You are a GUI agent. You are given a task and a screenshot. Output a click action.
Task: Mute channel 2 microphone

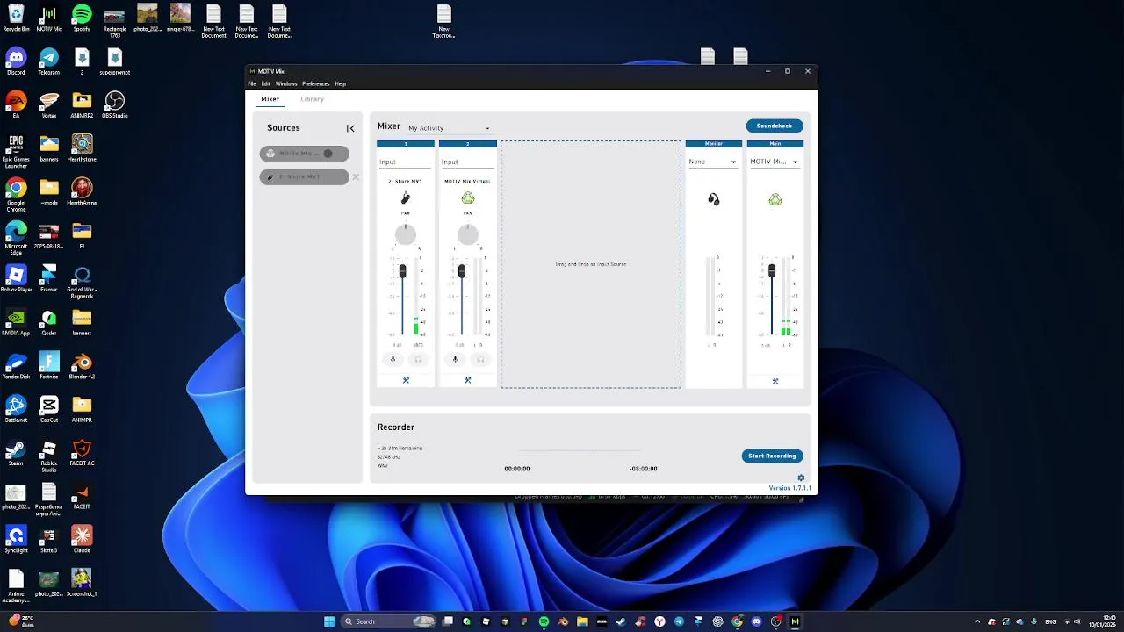tap(455, 359)
